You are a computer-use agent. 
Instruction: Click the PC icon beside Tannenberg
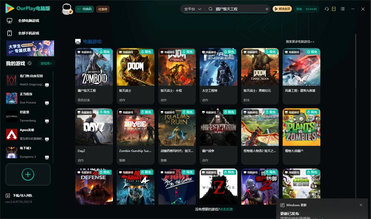click(x=47, y=121)
